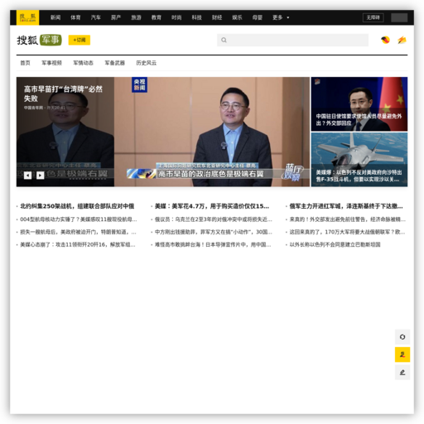Open article 004型航母核动力实锤了
The width and height of the screenshot is (424, 424).
point(79,219)
